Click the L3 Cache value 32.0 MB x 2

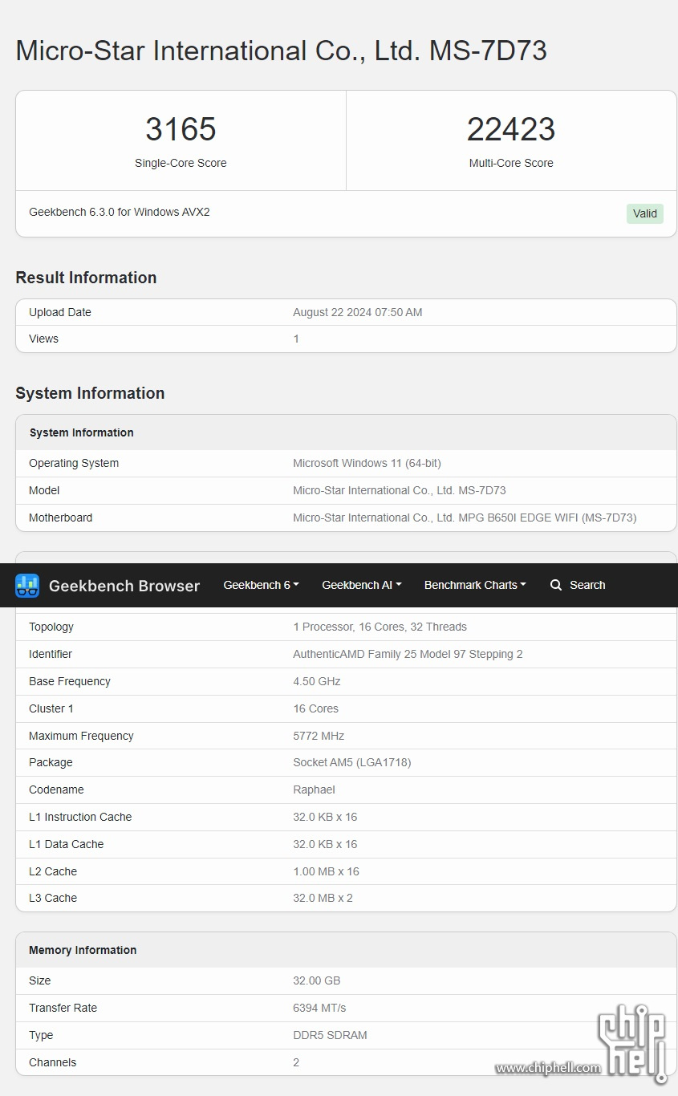323,898
